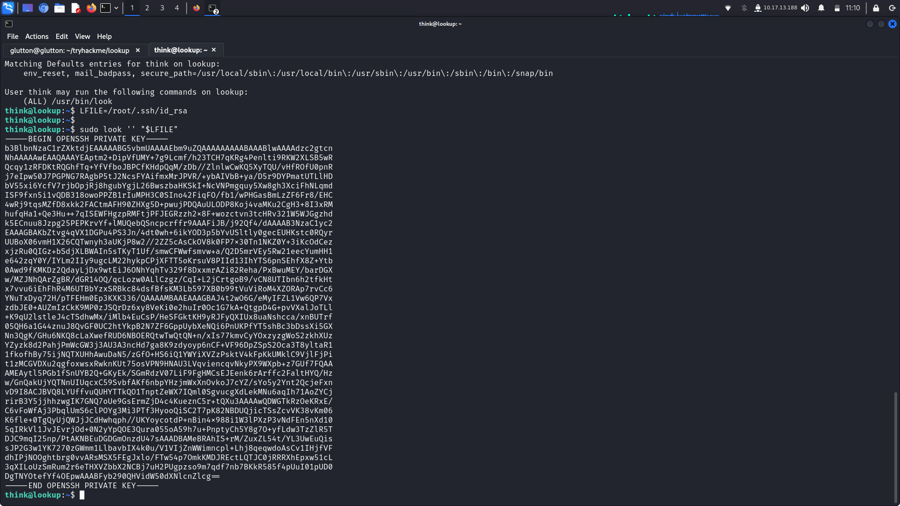Viewport: 900px width, 506px height.
Task: Adjust volume via the speaker icon
Action: 804,7
